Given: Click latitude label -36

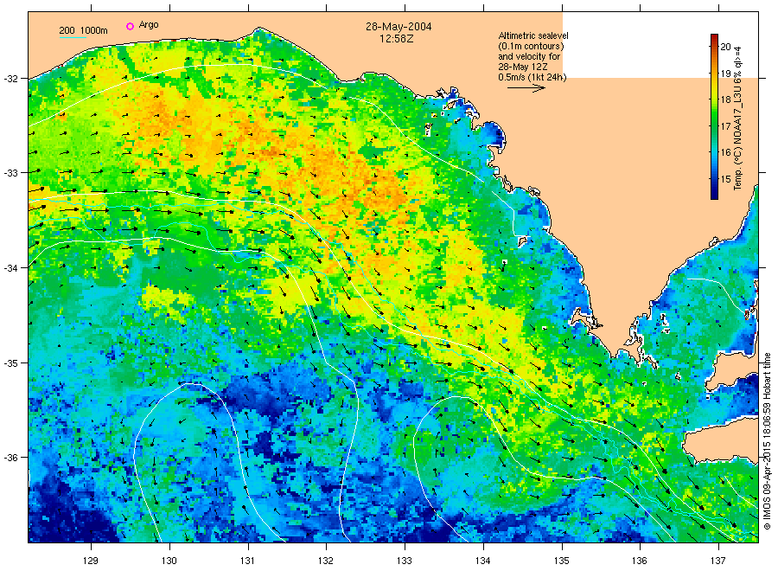Looking at the screenshot, I should [x=10, y=458].
